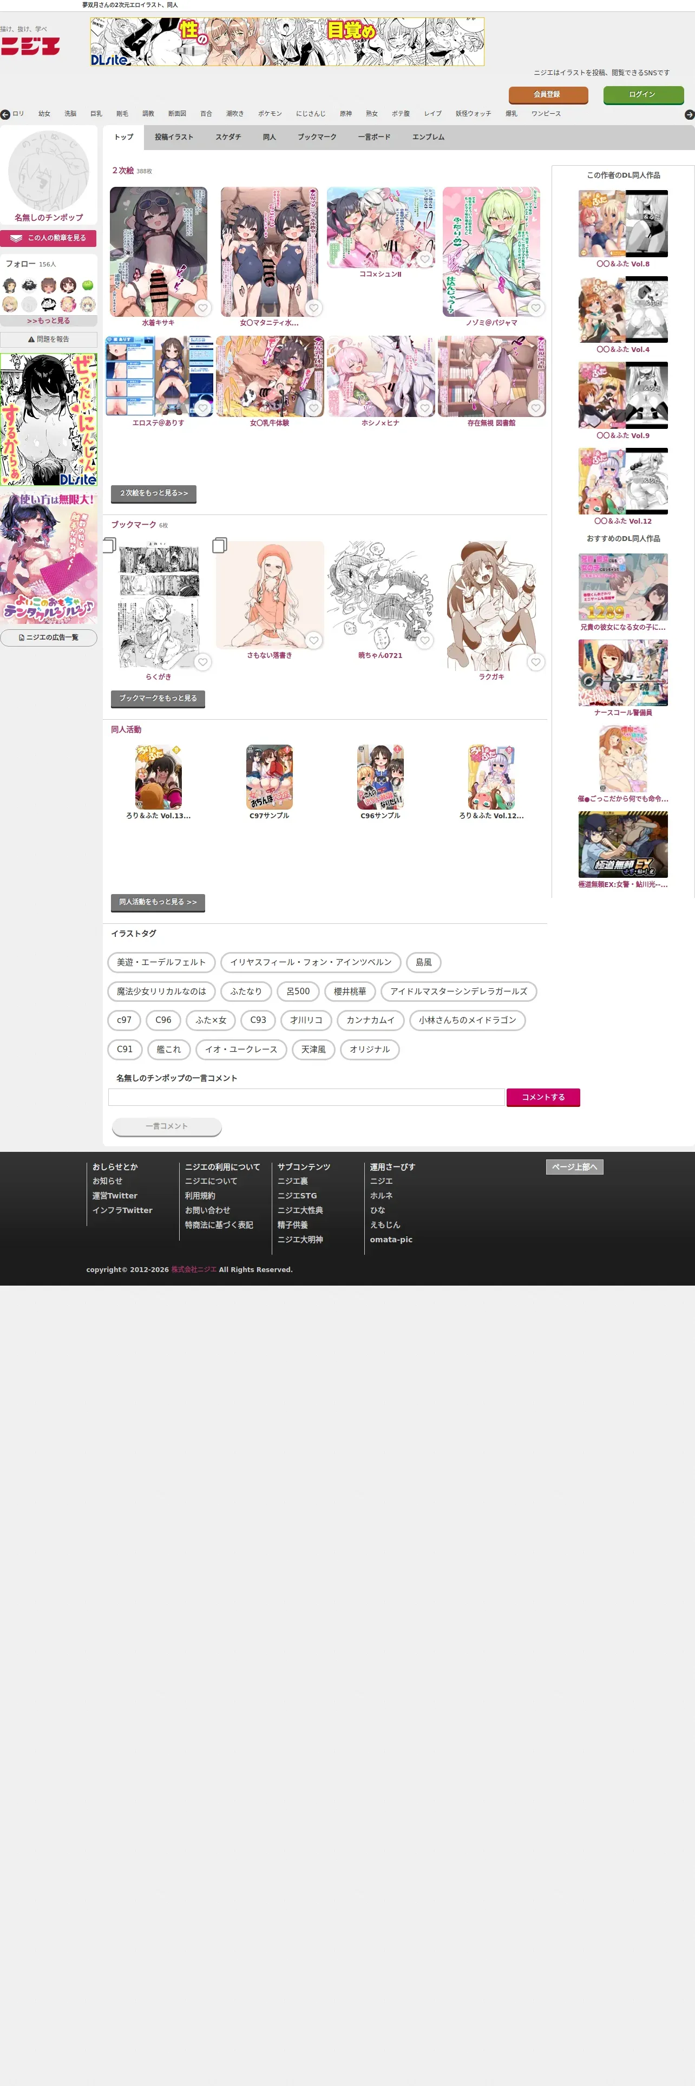The height and width of the screenshot is (2086, 695).
Task: Open the スケダチ tab
Action: pos(228,138)
